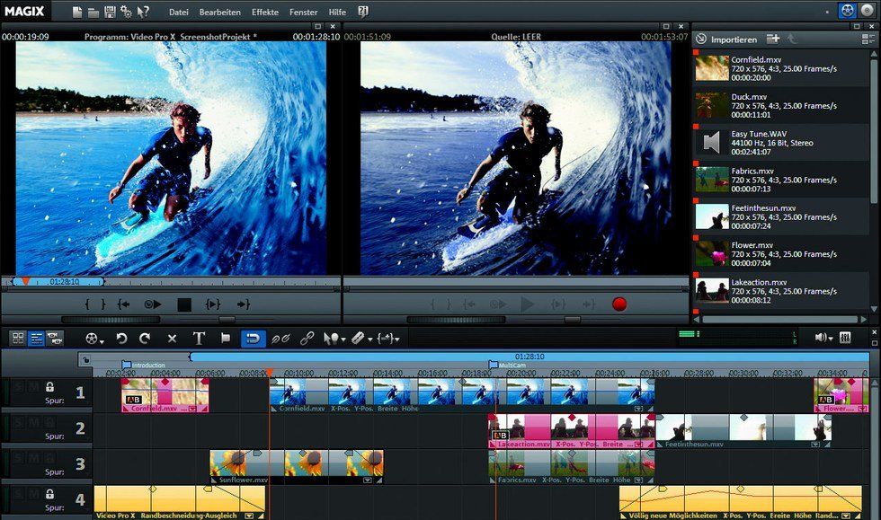Set a marker with the flag icon
The width and height of the screenshot is (881, 520).
226,339
